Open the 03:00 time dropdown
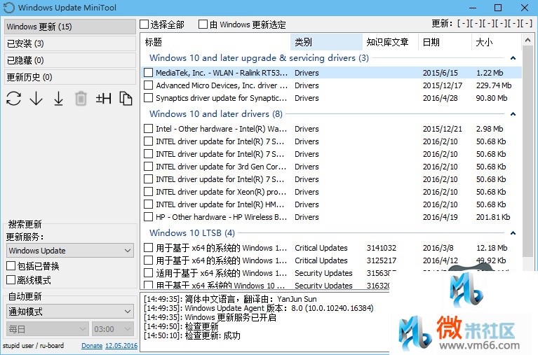 tap(112, 329)
